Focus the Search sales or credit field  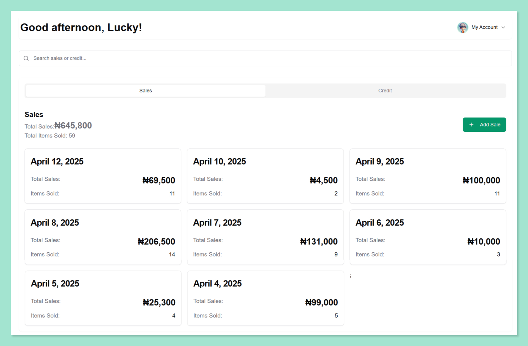tap(264, 58)
